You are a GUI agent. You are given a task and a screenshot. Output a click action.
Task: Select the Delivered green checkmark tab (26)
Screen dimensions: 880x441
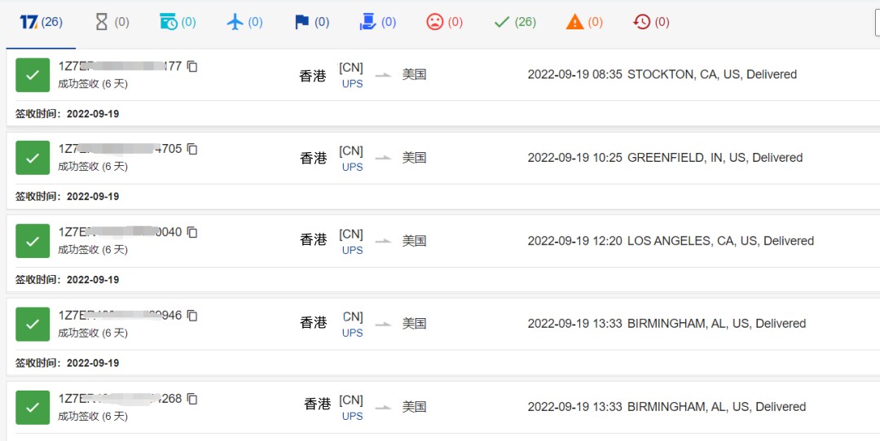[x=514, y=22]
